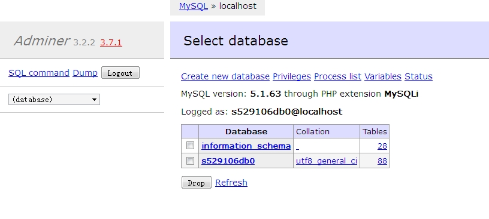Open the Dump export link
489x219 pixels.
pos(85,73)
